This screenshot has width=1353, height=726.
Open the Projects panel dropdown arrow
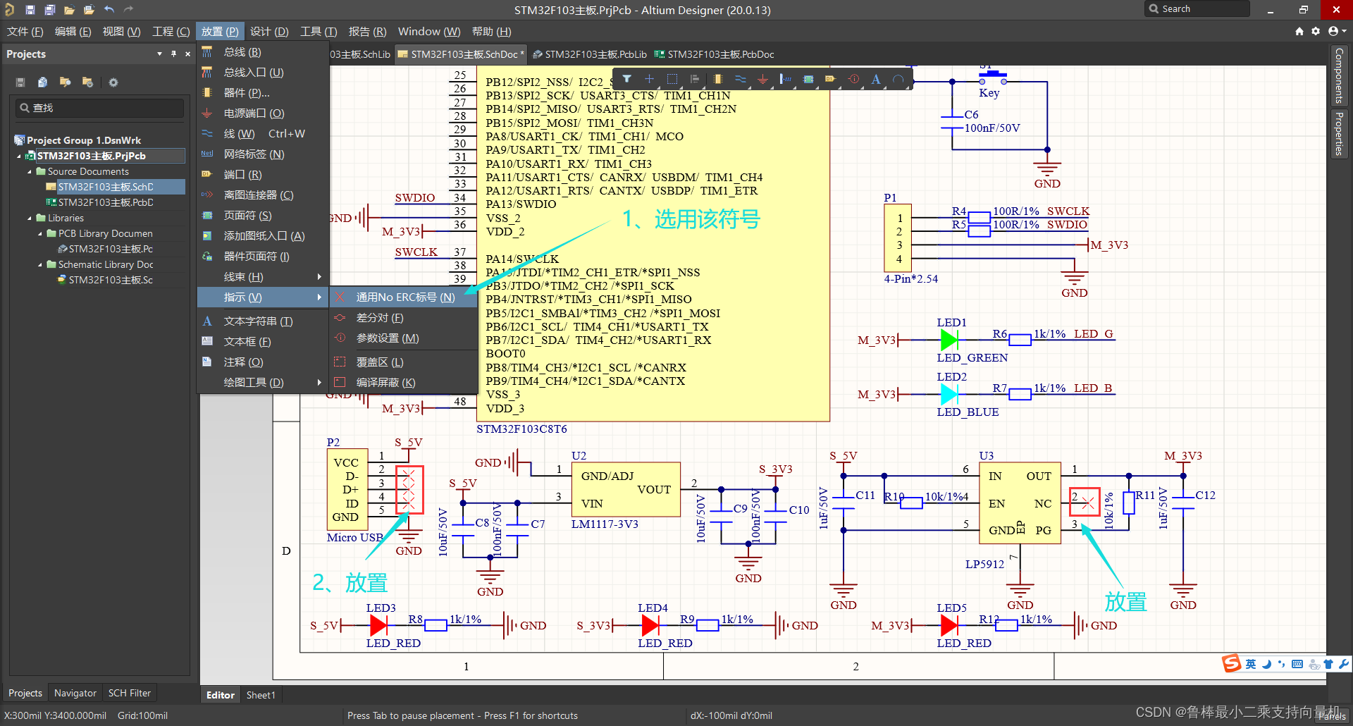tap(159, 54)
